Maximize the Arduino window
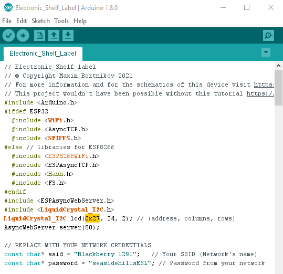Image resolution: width=283 pixels, height=274 pixels. pyautogui.click(x=247, y=8)
